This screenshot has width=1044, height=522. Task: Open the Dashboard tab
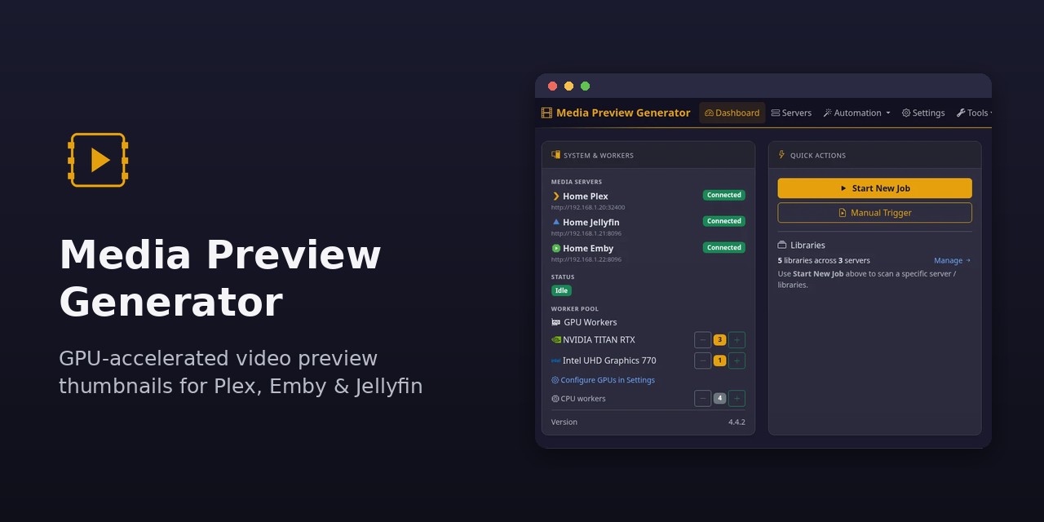[732, 113]
